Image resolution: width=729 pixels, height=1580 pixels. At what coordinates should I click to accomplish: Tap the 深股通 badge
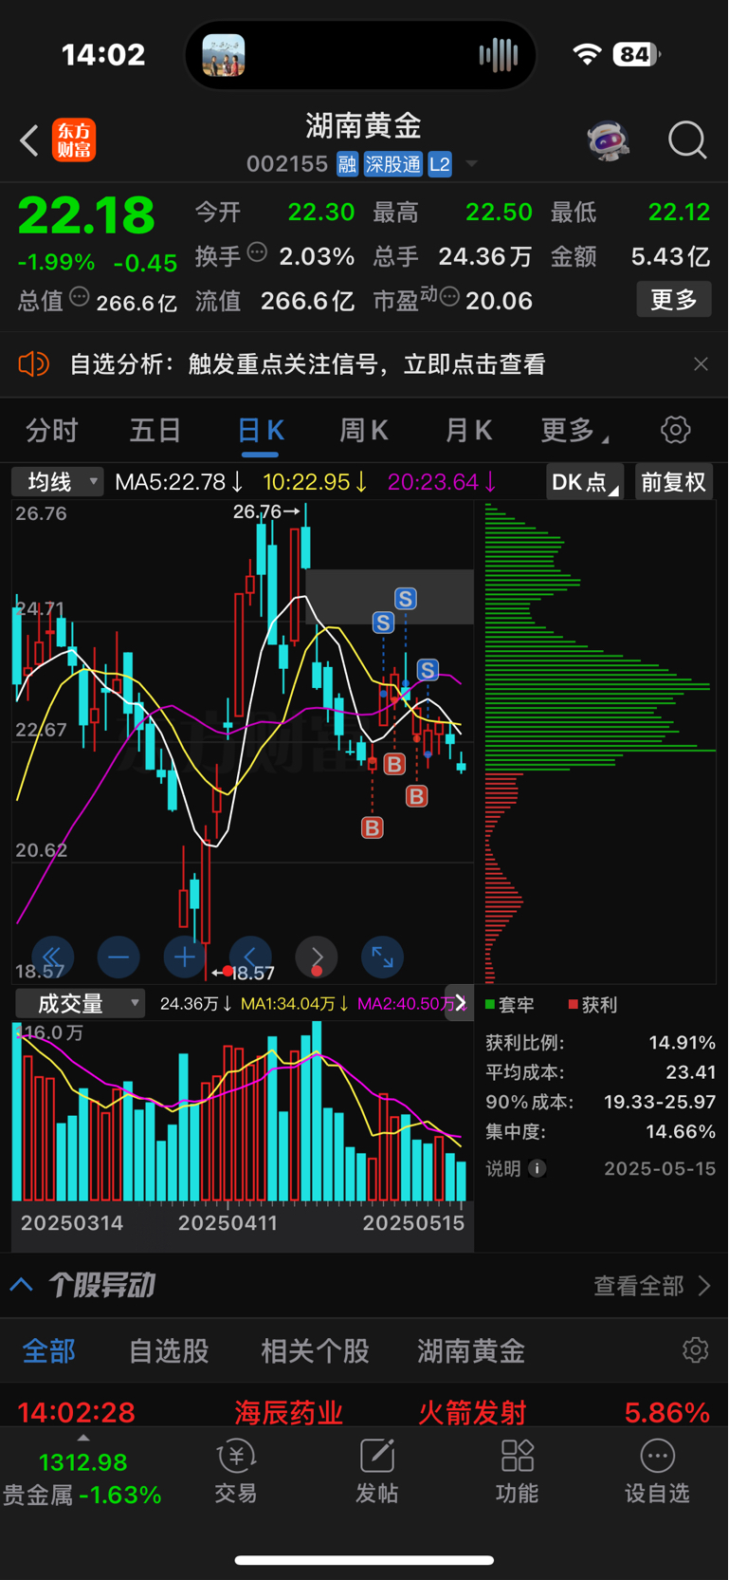(393, 164)
